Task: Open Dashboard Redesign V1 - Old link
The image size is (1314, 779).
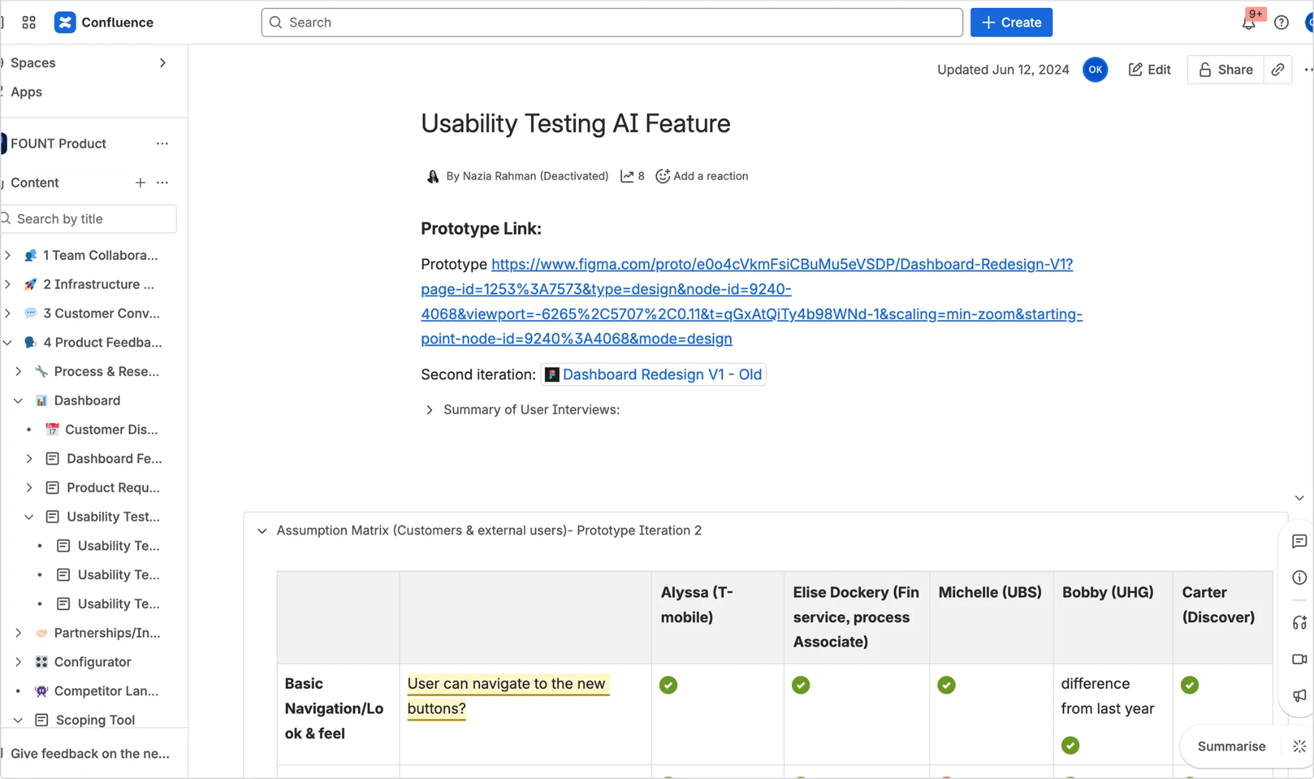Action: coord(654,374)
